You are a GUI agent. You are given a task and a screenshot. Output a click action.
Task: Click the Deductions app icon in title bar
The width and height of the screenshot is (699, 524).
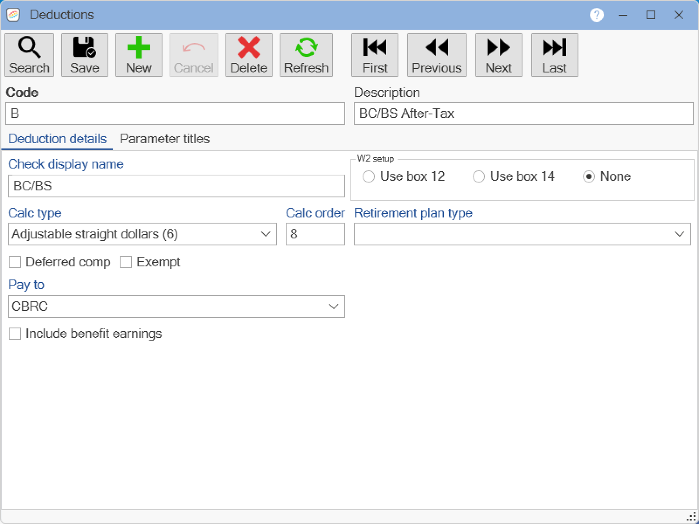(14, 15)
